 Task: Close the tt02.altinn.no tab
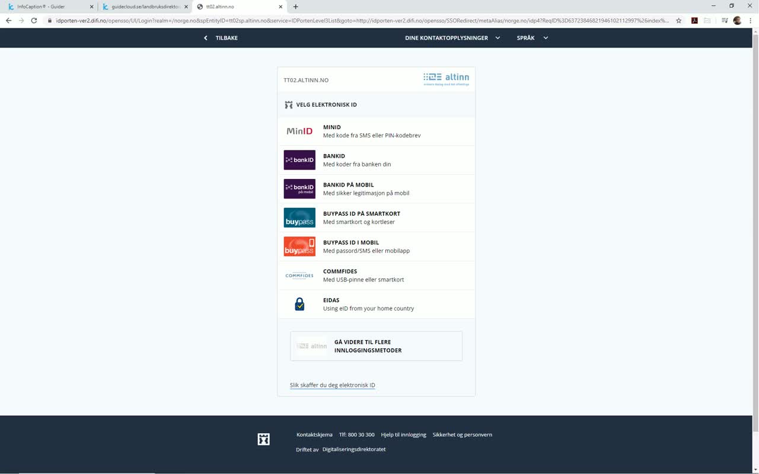281,7
